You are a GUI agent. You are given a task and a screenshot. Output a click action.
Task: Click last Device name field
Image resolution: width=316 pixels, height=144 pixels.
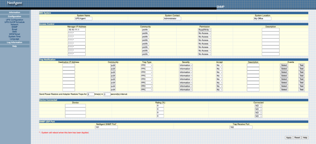click(x=76, y=116)
